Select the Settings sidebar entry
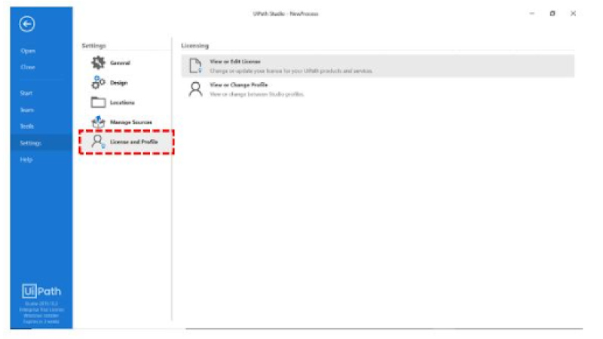This screenshot has width=603, height=339. point(41,143)
